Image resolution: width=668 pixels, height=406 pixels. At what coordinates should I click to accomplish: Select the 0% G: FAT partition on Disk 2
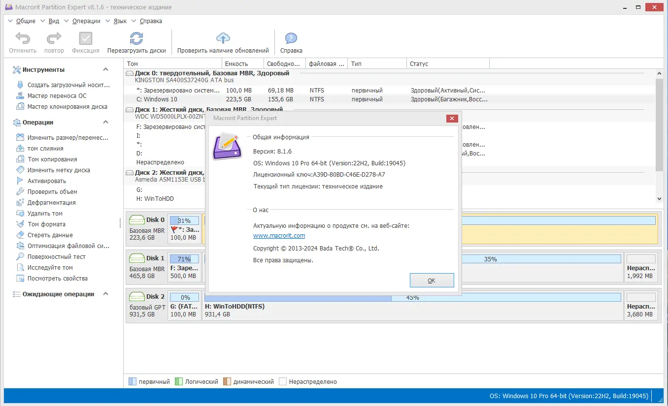pos(185,306)
